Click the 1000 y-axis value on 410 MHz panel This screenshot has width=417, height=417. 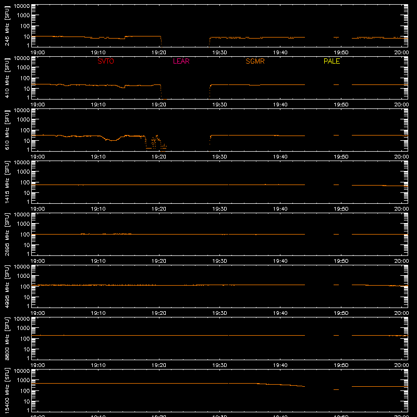(23, 67)
